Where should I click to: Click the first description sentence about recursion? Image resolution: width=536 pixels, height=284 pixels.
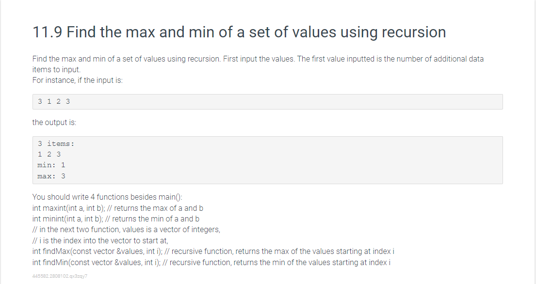127,59
